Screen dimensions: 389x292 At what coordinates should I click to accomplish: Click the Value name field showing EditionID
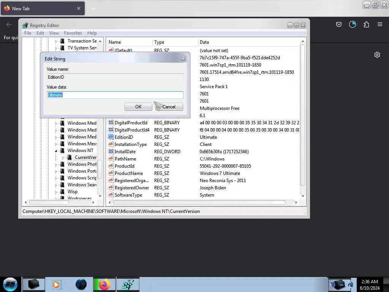[115, 77]
